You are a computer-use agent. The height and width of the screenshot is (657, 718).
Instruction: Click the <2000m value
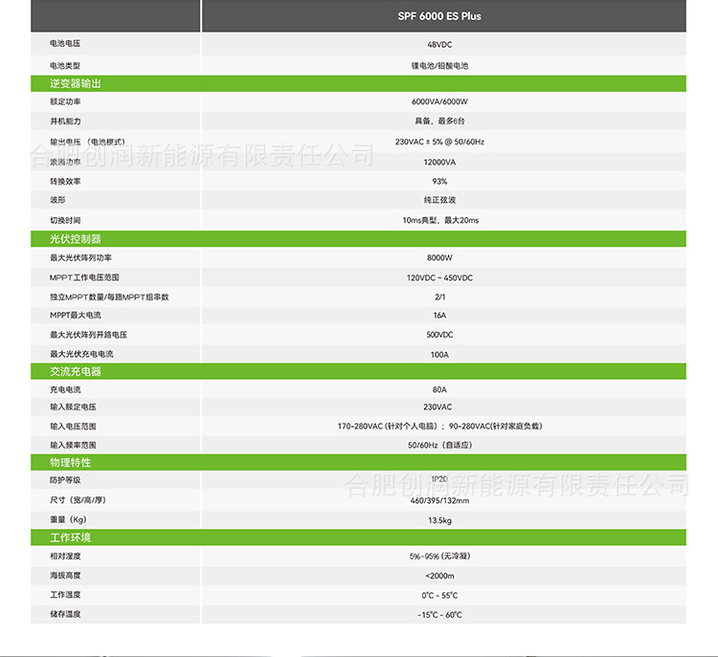439,576
